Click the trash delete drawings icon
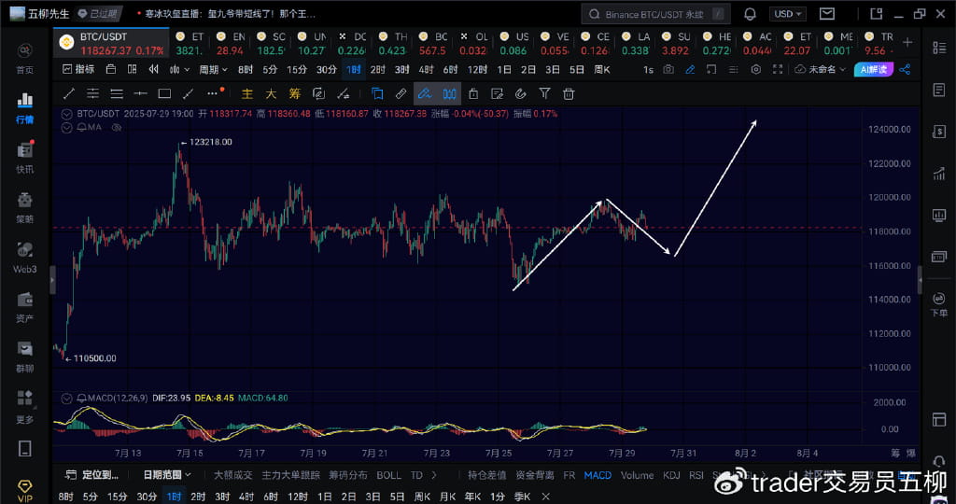Image resolution: width=956 pixels, height=504 pixels. pos(569,93)
